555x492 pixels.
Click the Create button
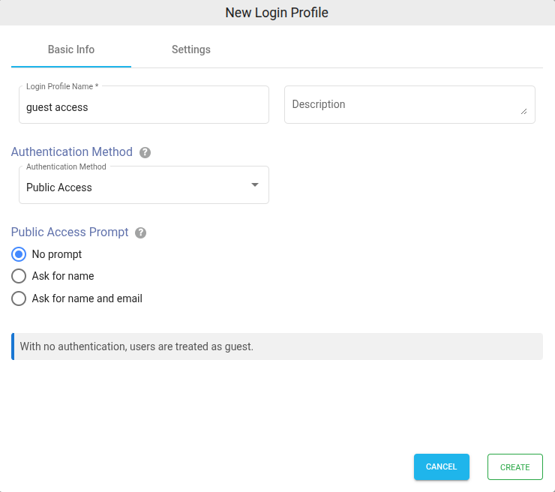(x=514, y=466)
